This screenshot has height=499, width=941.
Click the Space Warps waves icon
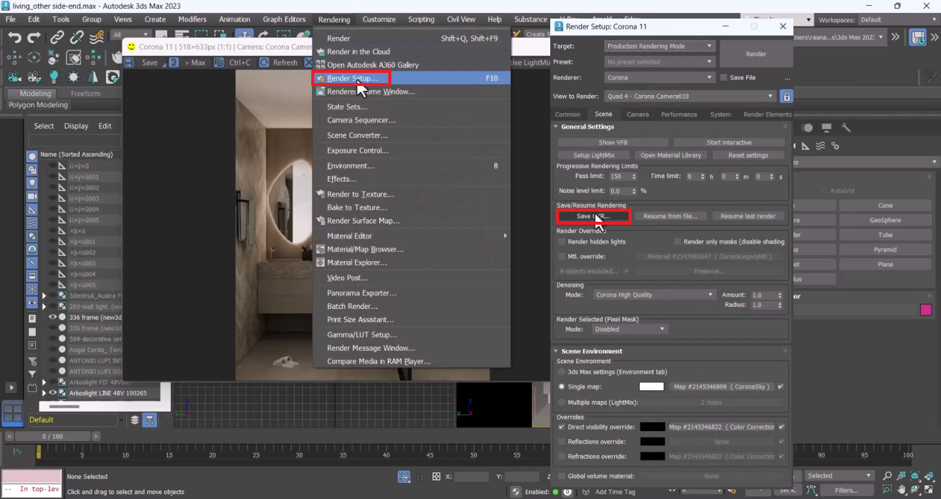820,146
